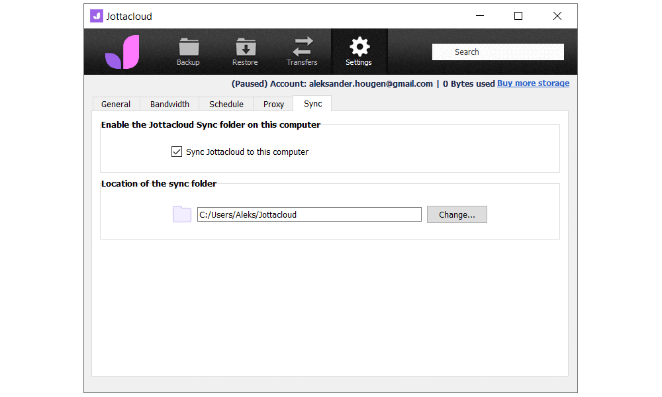Click 'Enable the Jottacloud Sync folder' heading
This screenshot has width=662, height=397.
click(211, 124)
